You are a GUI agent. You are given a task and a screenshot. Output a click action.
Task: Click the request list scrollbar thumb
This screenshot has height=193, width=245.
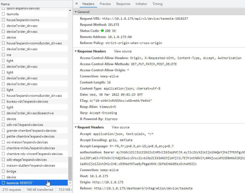click(x=70, y=169)
